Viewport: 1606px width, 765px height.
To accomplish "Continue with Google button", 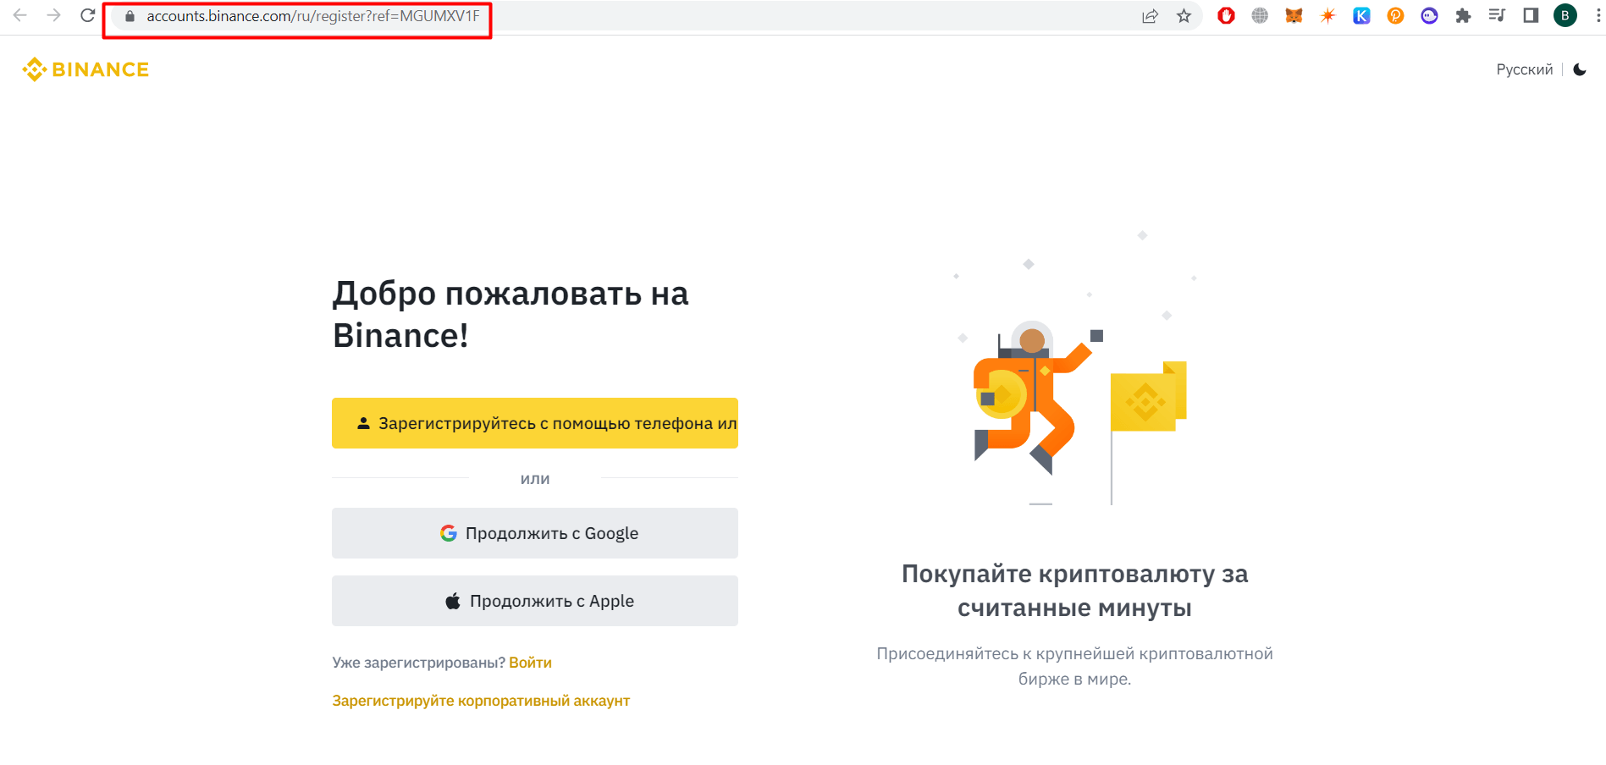I will point(535,533).
